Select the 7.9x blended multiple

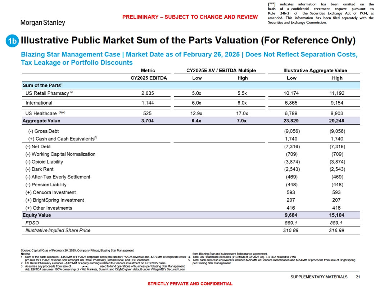[x=241, y=121]
